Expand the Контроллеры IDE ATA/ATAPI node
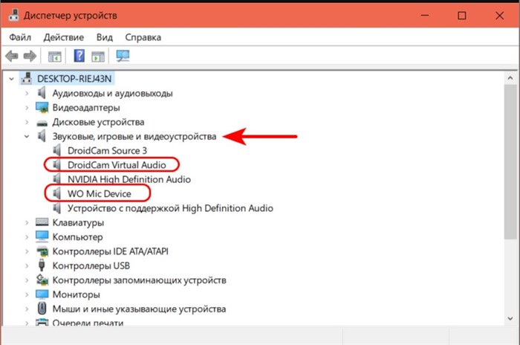520x345 pixels. pyautogui.click(x=27, y=251)
